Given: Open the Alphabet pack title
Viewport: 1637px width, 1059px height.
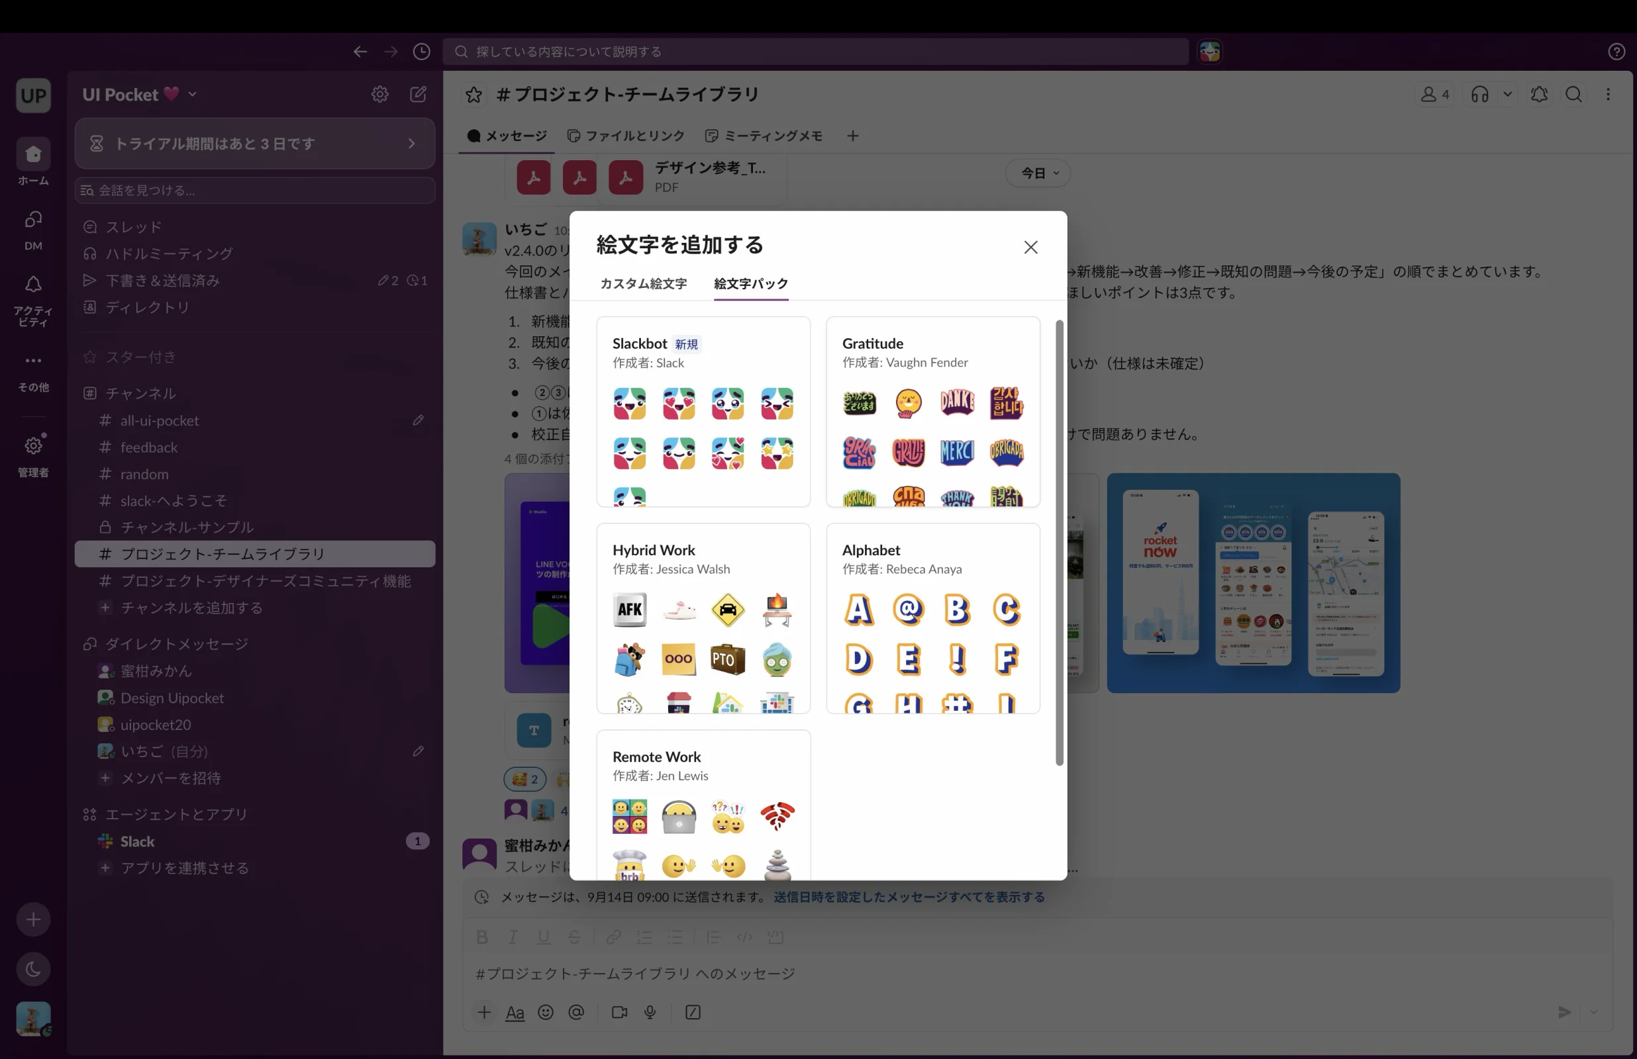Looking at the screenshot, I should 871,550.
